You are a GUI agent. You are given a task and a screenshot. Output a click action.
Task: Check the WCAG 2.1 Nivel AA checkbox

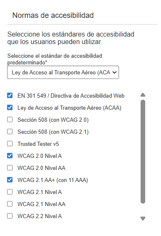point(10,204)
